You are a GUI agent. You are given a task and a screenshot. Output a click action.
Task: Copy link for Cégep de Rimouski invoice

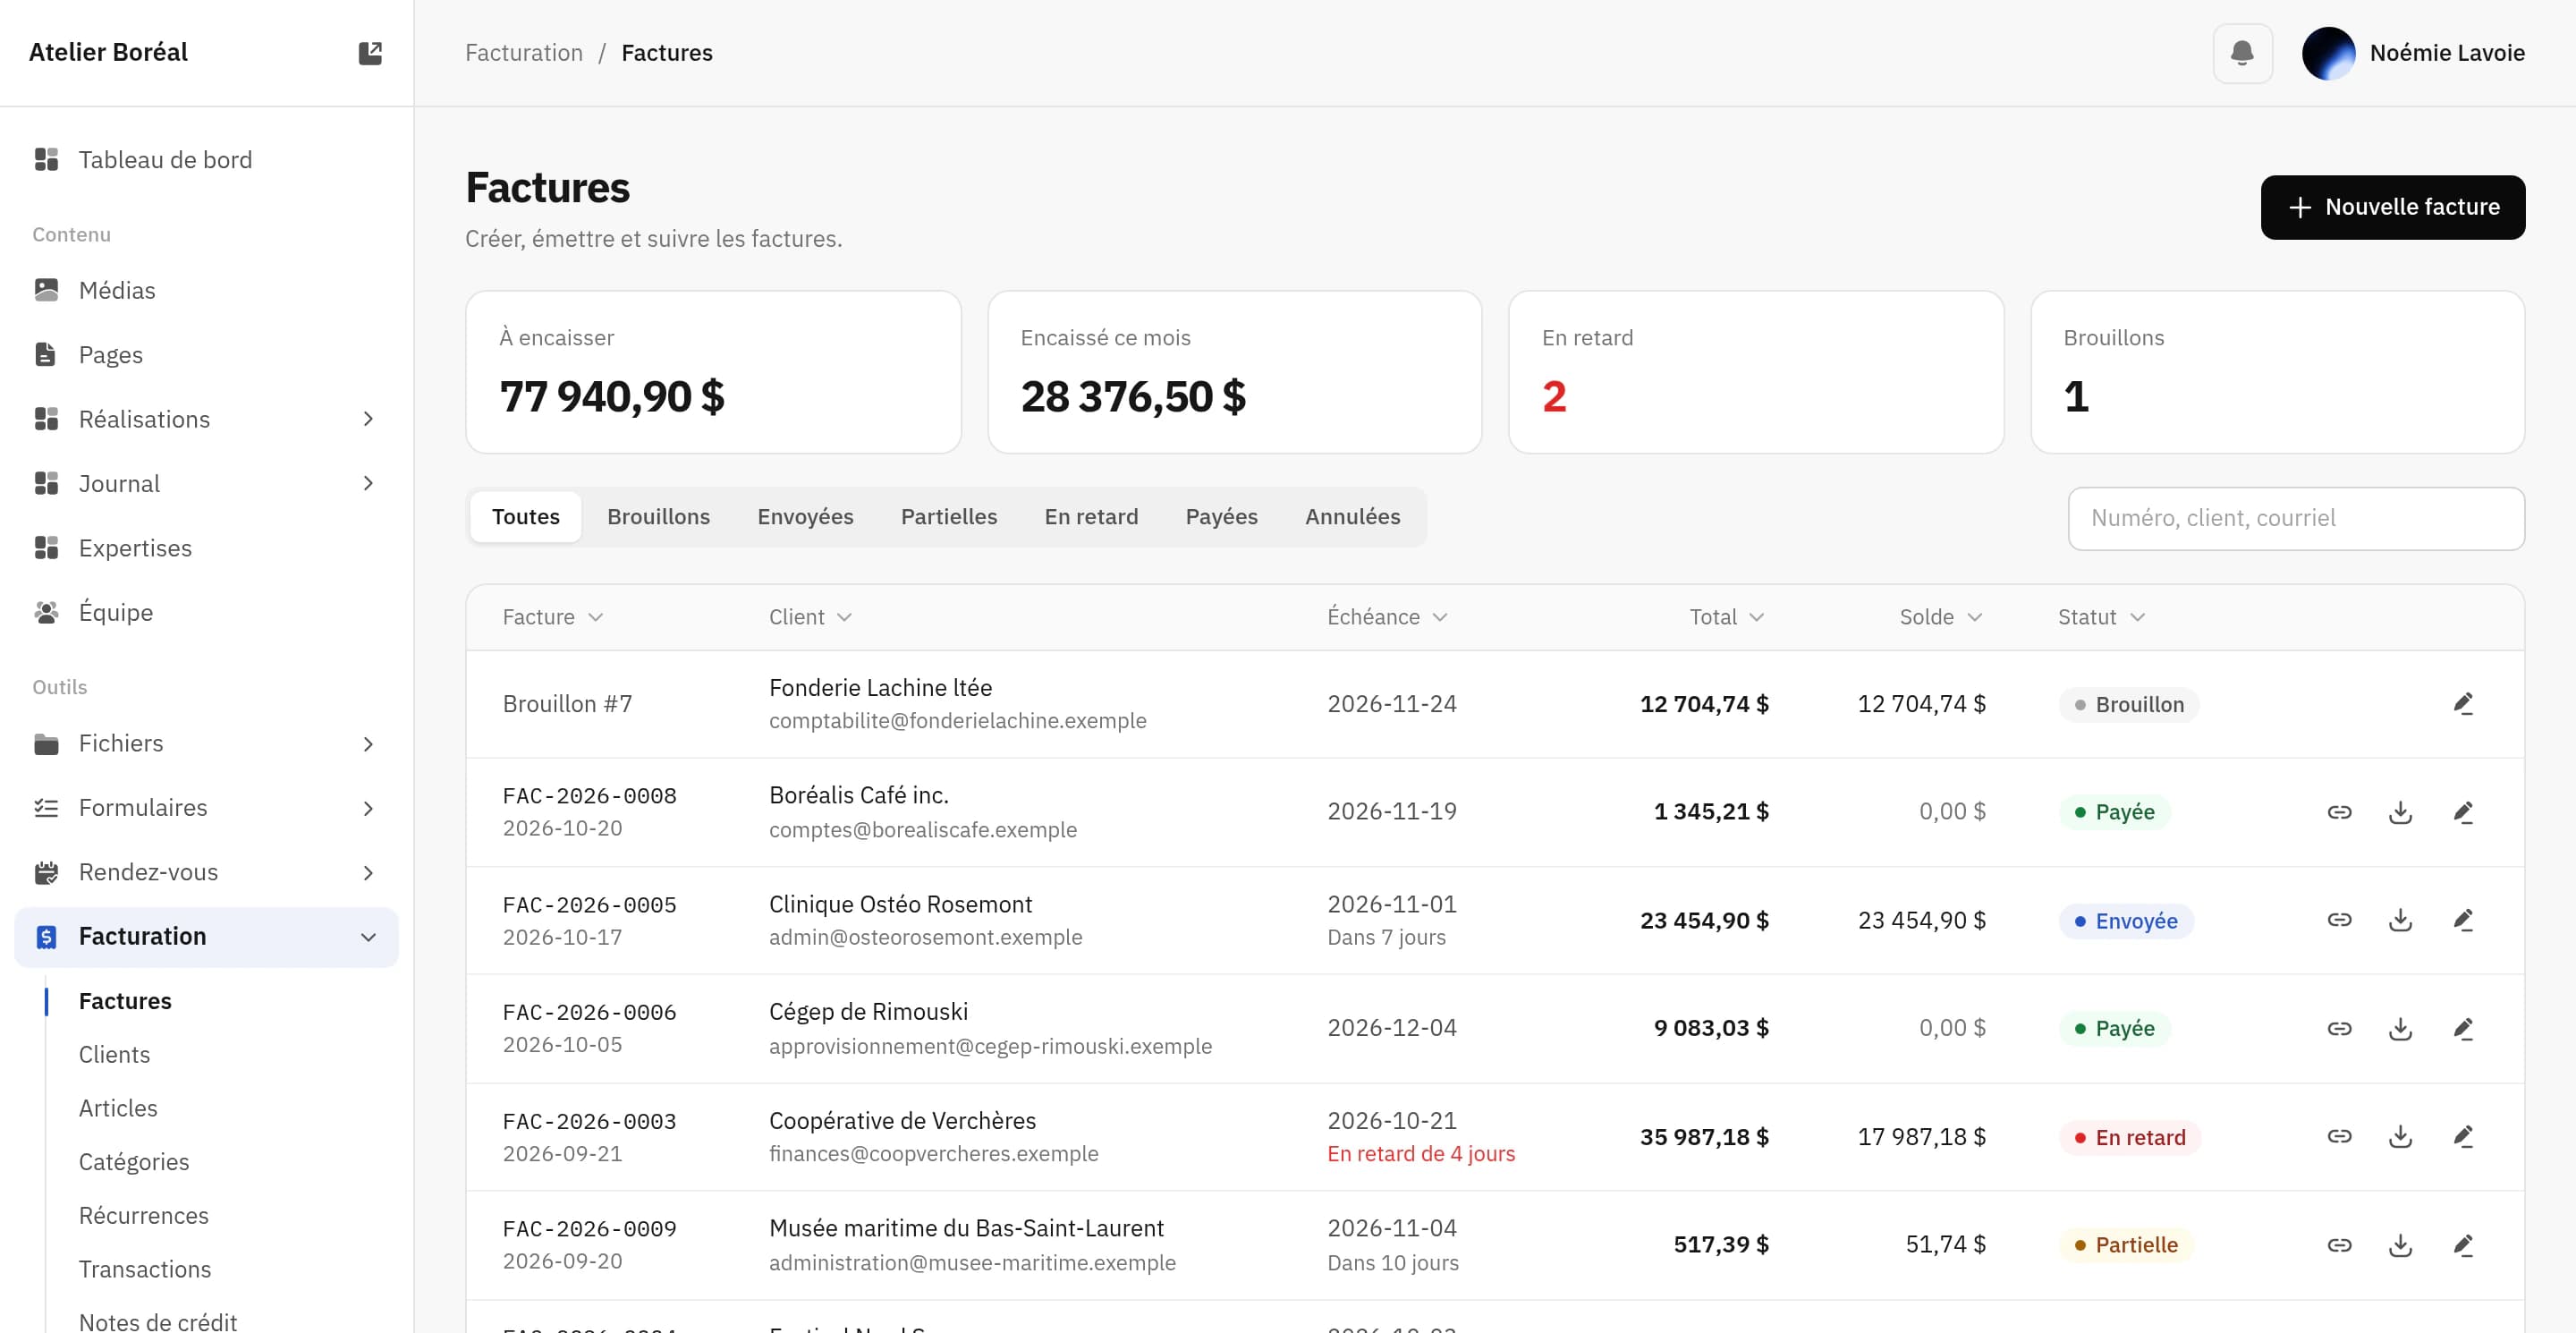click(x=2339, y=1028)
